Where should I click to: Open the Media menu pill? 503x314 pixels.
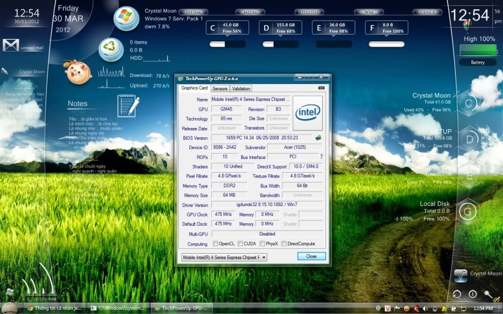click(x=250, y=12)
